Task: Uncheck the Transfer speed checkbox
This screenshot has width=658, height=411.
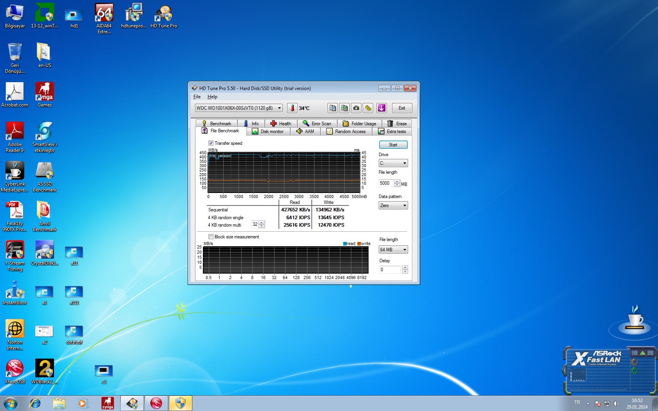Action: [x=211, y=143]
